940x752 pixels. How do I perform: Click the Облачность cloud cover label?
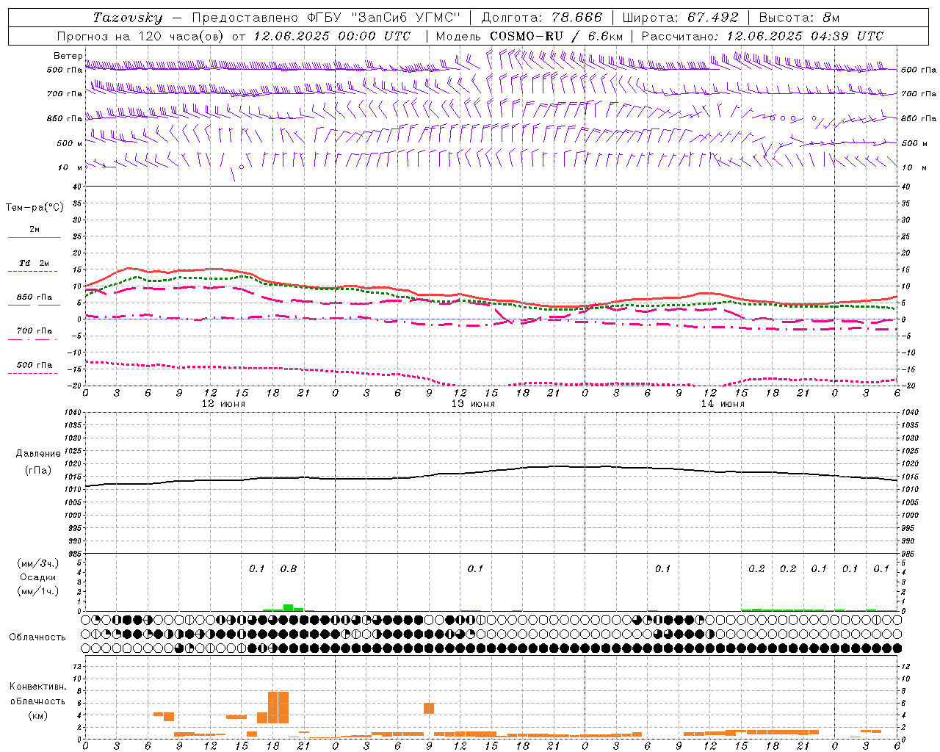tap(37, 637)
